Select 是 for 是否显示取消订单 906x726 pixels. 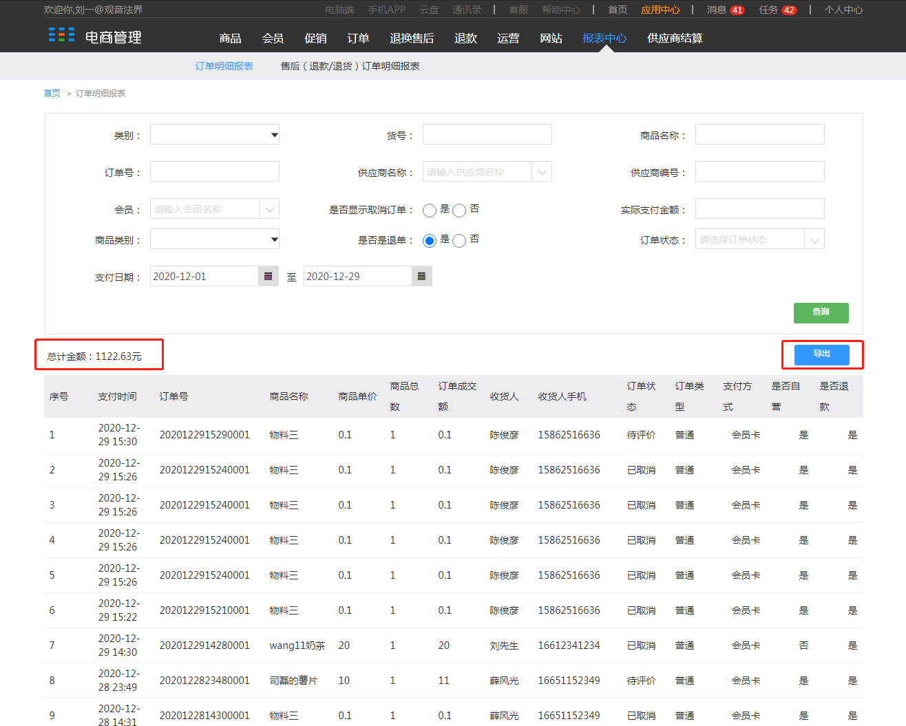(430, 210)
